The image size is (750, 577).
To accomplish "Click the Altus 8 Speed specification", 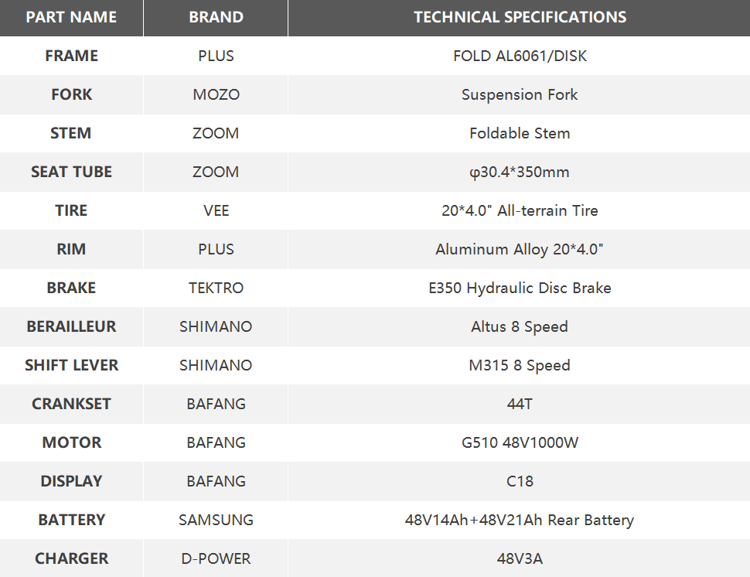I will tap(520, 326).
